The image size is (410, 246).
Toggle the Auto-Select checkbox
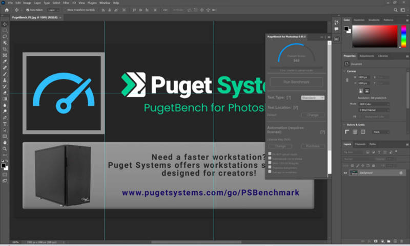click(27, 10)
